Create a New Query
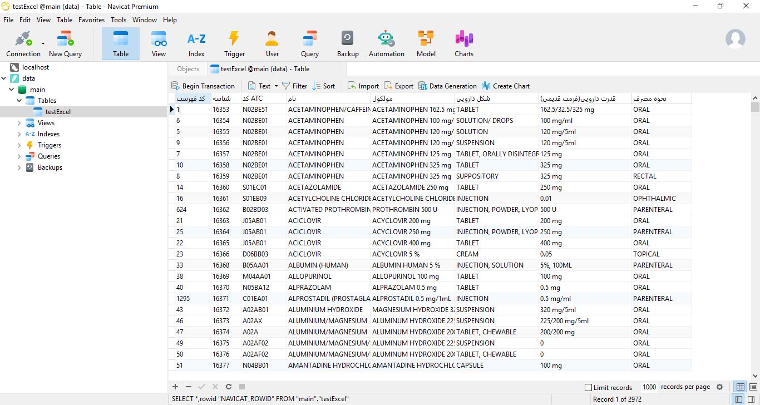760x405 pixels. pyautogui.click(x=65, y=44)
